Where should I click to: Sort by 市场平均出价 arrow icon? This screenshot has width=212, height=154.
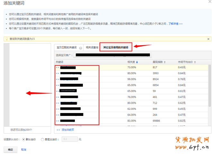pyautogui.click(x=195, y=62)
